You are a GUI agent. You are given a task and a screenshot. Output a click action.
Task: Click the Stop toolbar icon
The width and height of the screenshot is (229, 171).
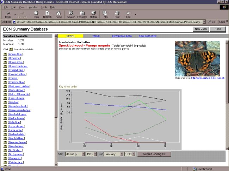tap(36, 14)
